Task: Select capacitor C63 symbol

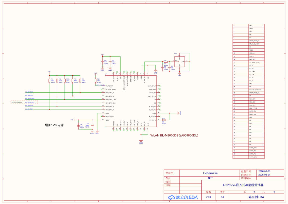Action: [92, 125]
